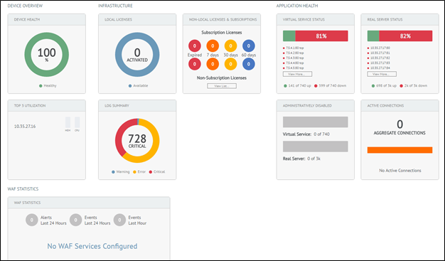Click the Device Health 100% donut chart
The width and height of the screenshot is (445, 261).
coord(46,55)
